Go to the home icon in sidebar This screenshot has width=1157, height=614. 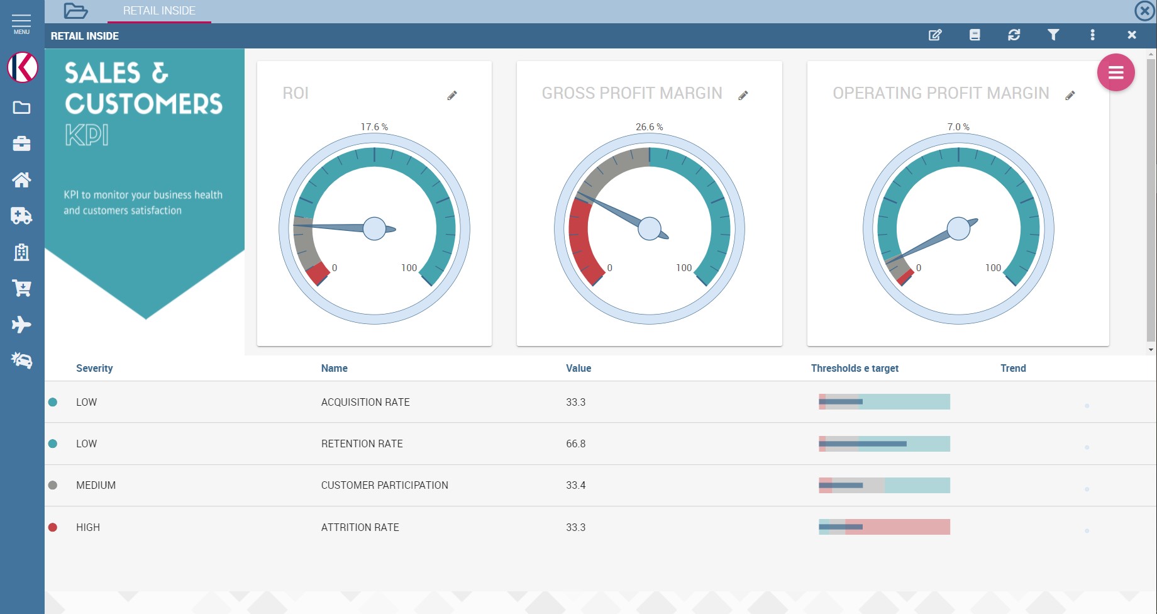(21, 180)
